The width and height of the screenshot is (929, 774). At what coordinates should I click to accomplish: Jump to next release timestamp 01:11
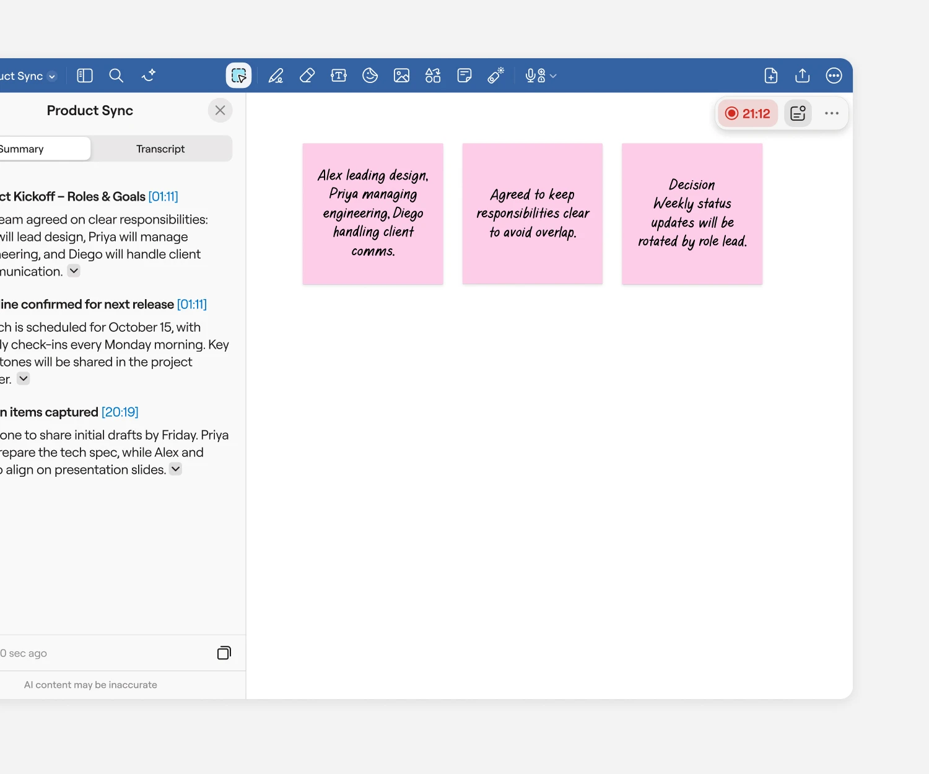(x=192, y=304)
